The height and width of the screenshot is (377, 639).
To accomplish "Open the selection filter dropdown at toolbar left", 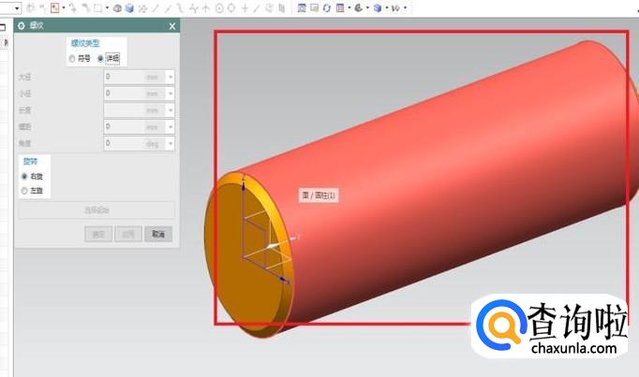I will tap(17, 8).
